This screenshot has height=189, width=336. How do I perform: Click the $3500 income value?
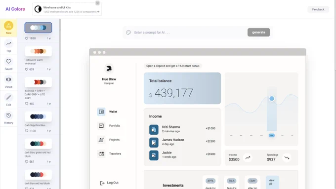tap(234, 159)
